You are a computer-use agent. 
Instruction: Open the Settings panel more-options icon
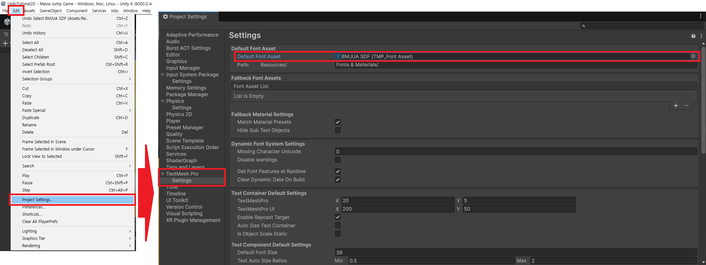(x=701, y=36)
